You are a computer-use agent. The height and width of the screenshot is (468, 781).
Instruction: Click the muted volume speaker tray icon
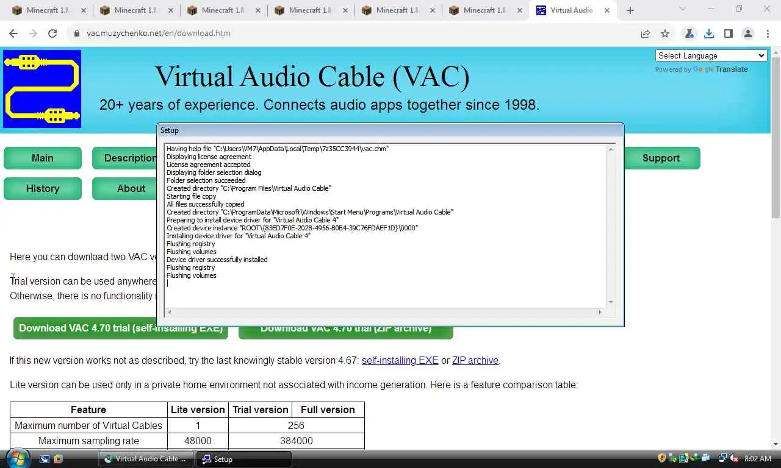click(x=734, y=458)
